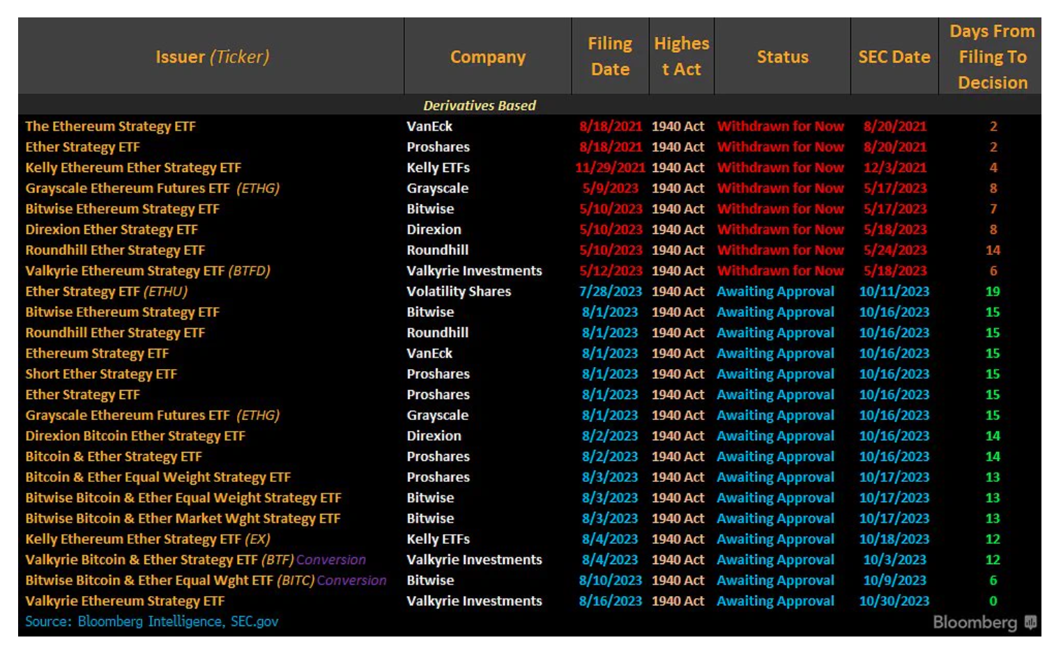Click Awaiting Approval status for Volatility Shares
This screenshot has height=656, width=1054.
[x=775, y=291]
